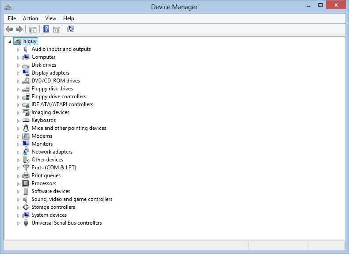
Task: Click the Imaging devices camera icon
Action: point(26,112)
